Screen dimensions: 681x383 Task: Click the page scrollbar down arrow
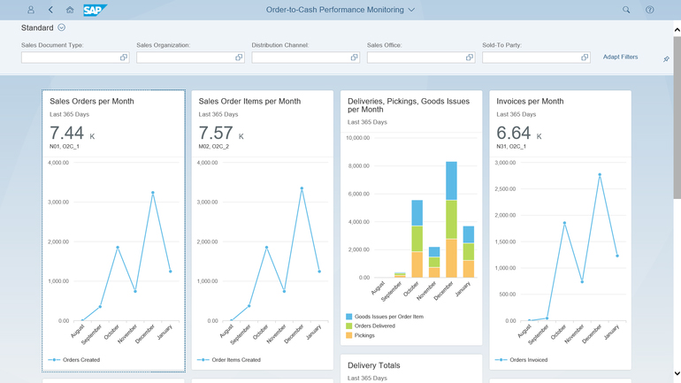coord(677,373)
